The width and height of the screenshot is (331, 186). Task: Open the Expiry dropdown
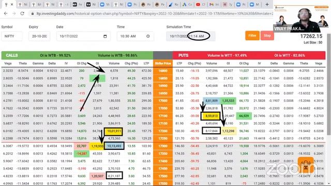(39, 36)
